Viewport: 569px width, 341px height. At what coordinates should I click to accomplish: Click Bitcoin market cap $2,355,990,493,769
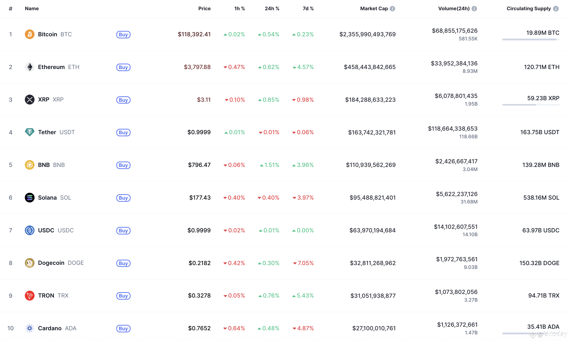[367, 34]
